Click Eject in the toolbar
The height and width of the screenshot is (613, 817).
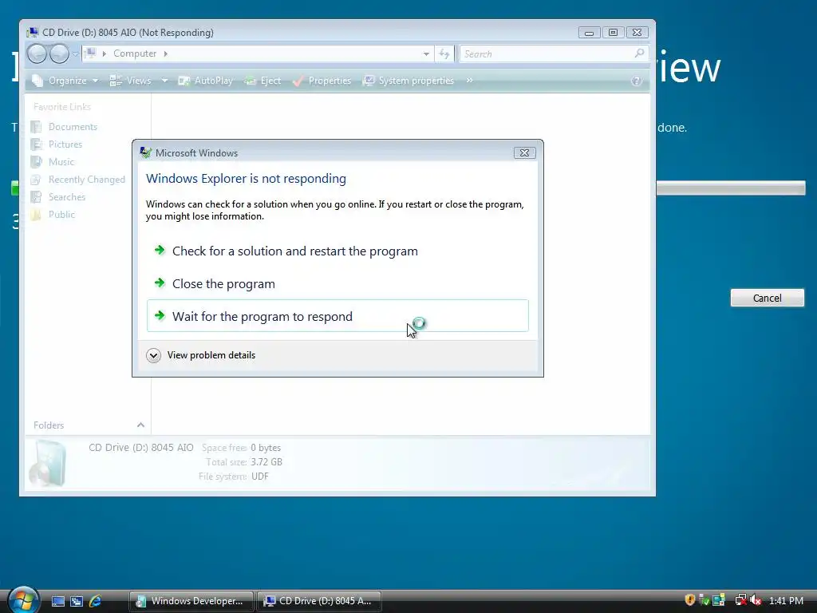262,81
